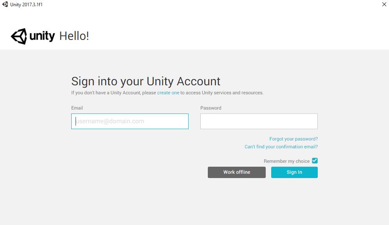389x225 pixels.
Task: Click the Hello! greeting text
Action: (x=74, y=36)
